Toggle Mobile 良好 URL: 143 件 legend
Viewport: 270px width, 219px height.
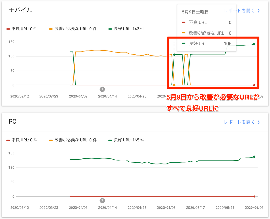click(126, 29)
